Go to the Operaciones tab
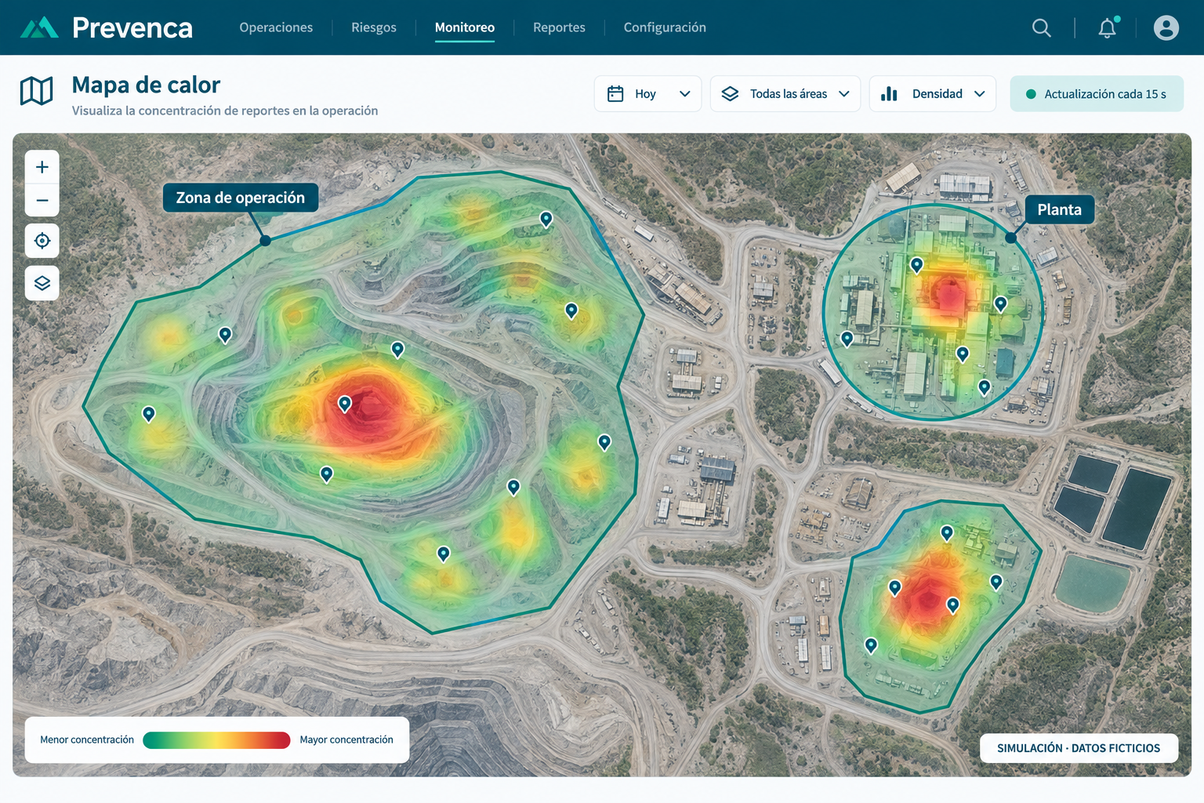The height and width of the screenshot is (803, 1204). pyautogui.click(x=276, y=27)
